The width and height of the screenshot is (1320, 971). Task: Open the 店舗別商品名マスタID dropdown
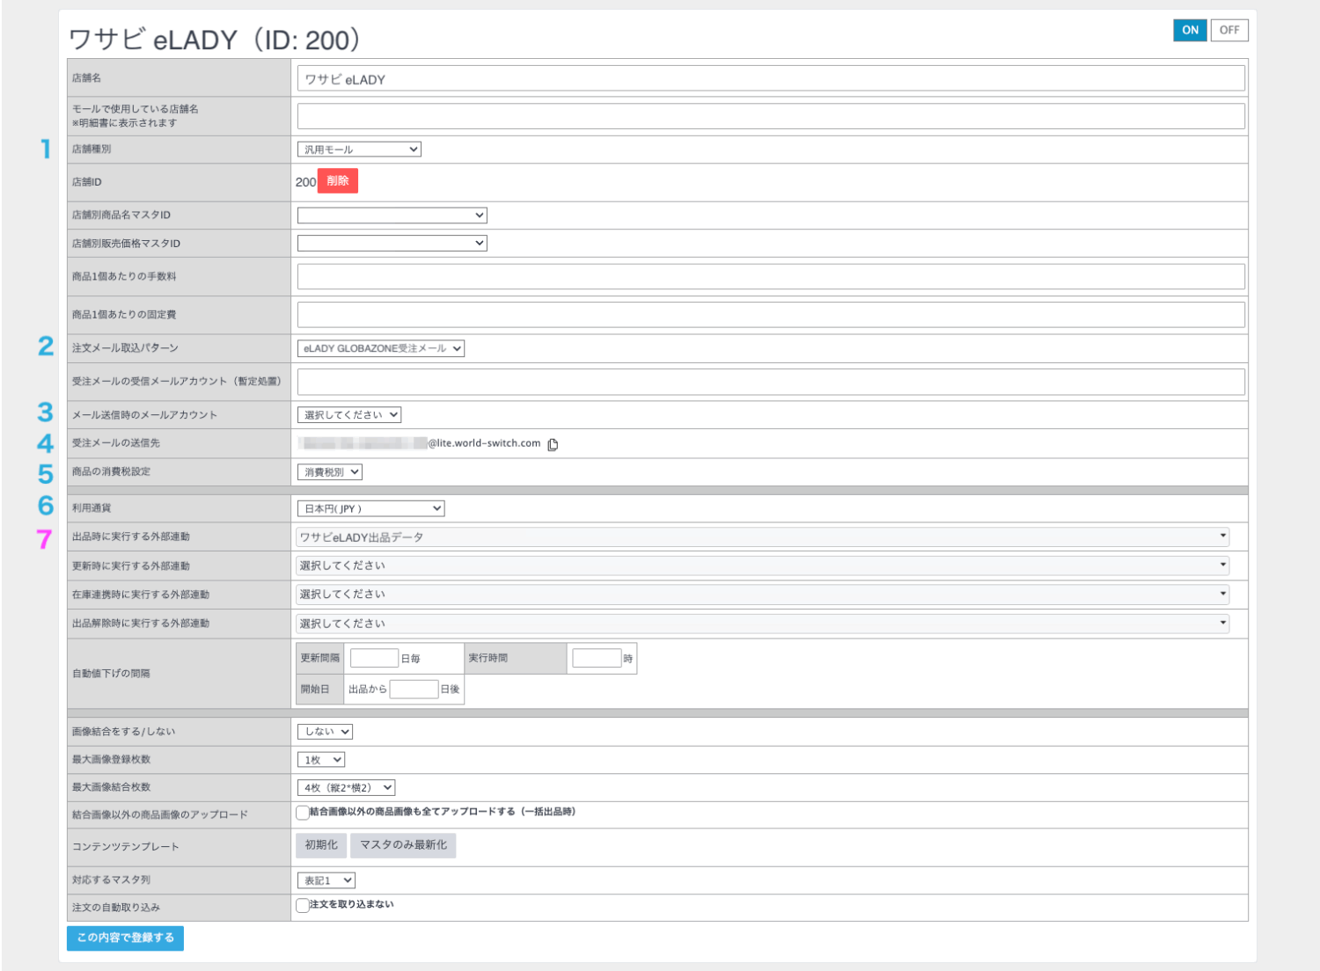pos(392,215)
